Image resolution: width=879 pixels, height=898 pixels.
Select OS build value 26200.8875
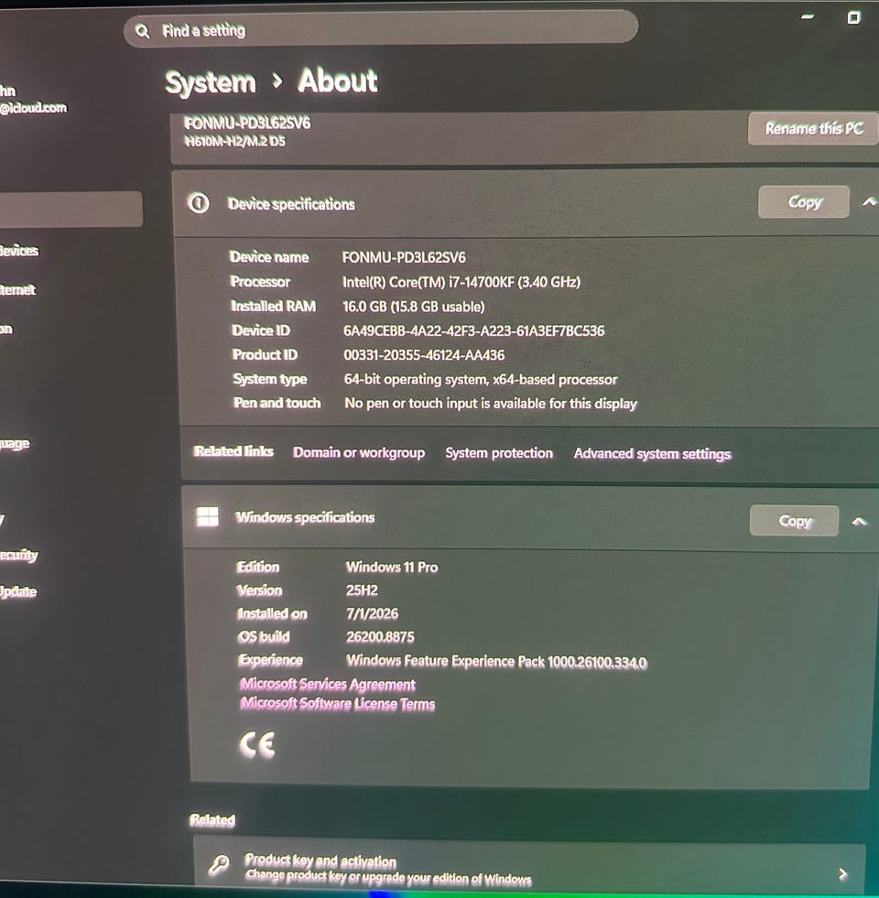coord(380,637)
